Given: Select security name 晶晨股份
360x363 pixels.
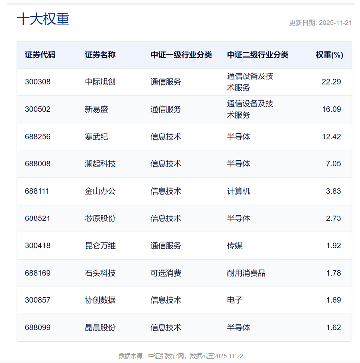Looking at the screenshot, I should (100, 328).
